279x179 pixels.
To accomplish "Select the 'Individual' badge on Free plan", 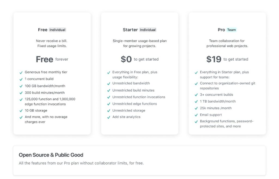I will coord(57,30).
